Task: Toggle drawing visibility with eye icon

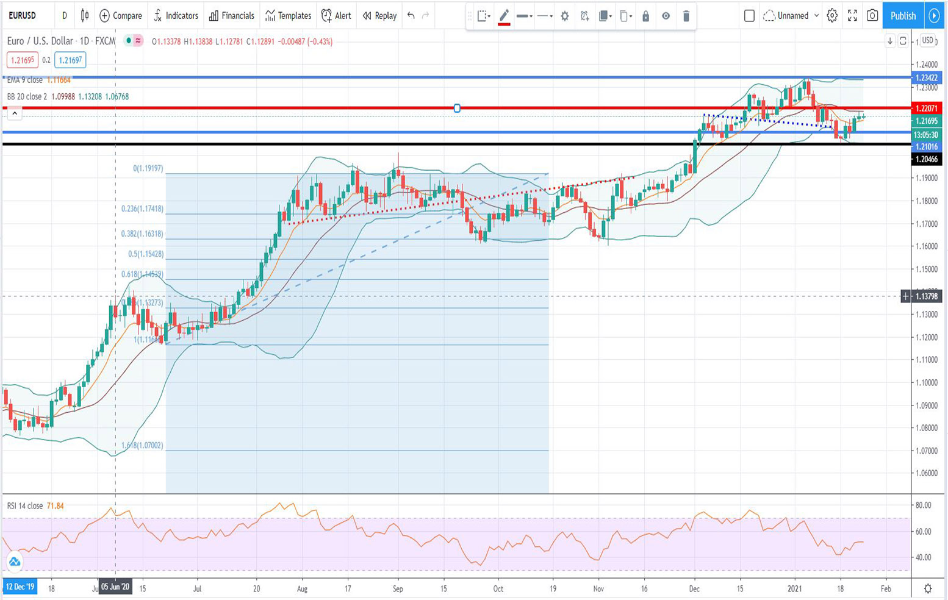Action: (666, 16)
